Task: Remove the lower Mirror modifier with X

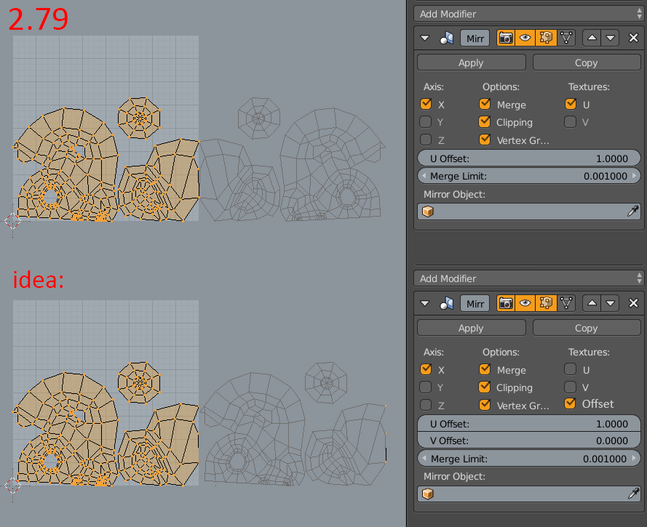Action: click(x=633, y=303)
